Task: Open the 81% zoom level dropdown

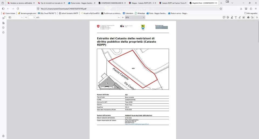Action: point(135,17)
